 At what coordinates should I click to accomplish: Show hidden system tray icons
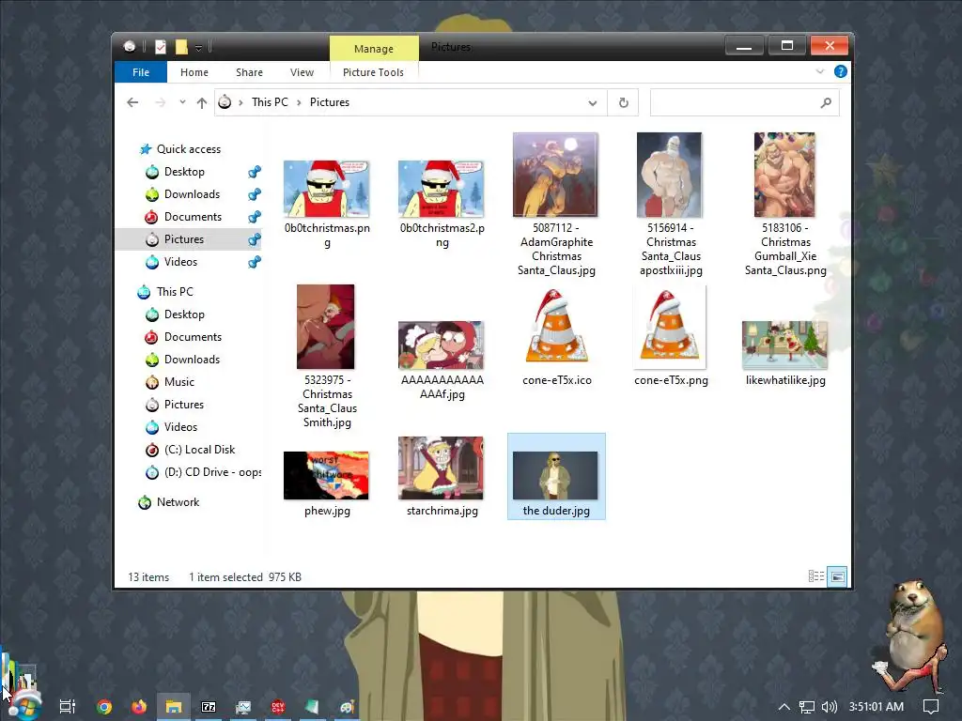[784, 707]
